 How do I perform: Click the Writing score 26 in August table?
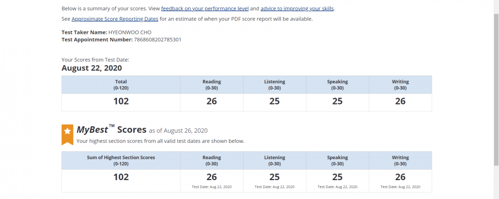400,101
